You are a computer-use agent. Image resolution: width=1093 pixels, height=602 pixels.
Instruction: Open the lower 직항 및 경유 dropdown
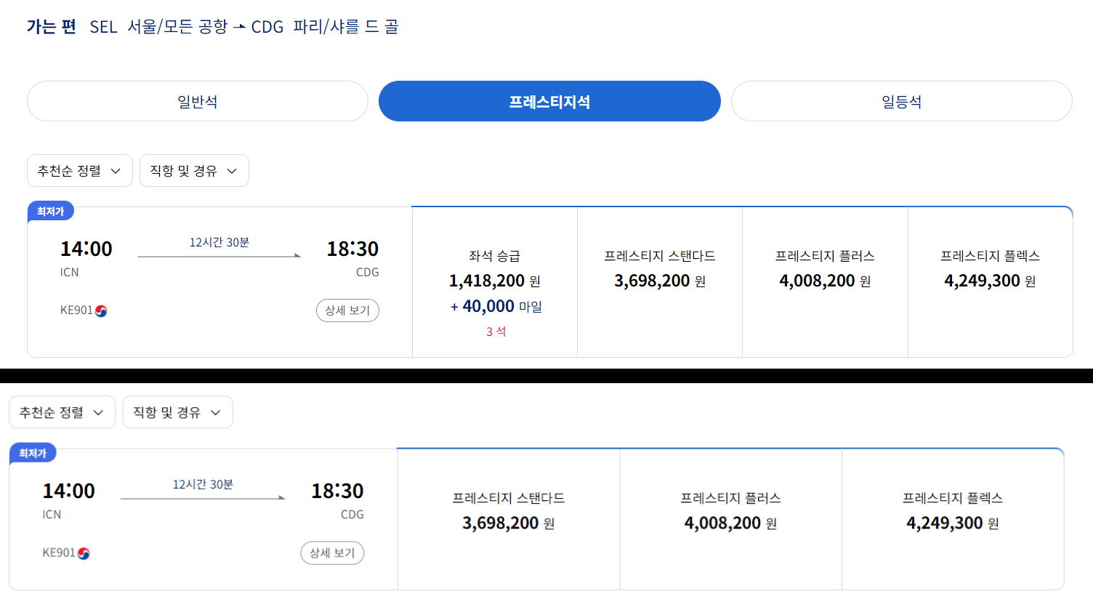(177, 412)
